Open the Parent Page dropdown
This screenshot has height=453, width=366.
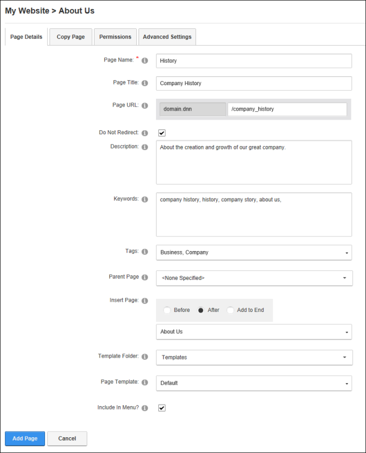255,278
